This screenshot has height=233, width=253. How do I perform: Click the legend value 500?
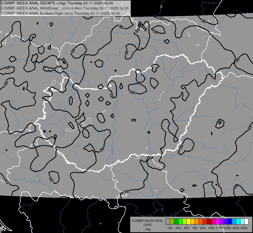coord(186,228)
